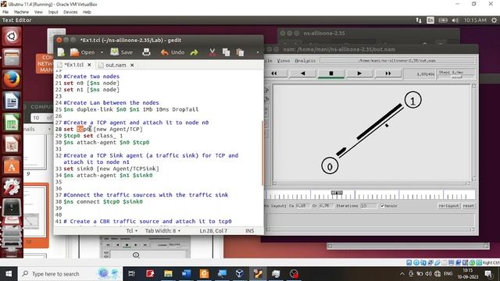Click the Ubuntu dash home icon
The image size is (500, 281).
(12, 36)
